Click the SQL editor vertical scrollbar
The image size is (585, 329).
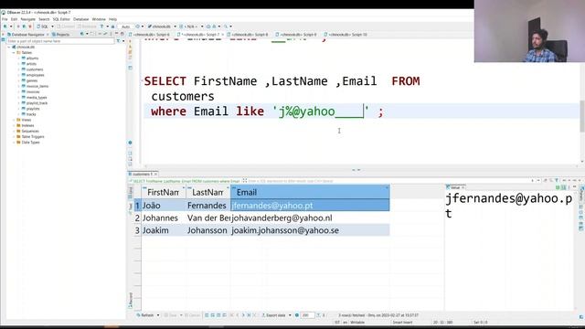(582, 116)
